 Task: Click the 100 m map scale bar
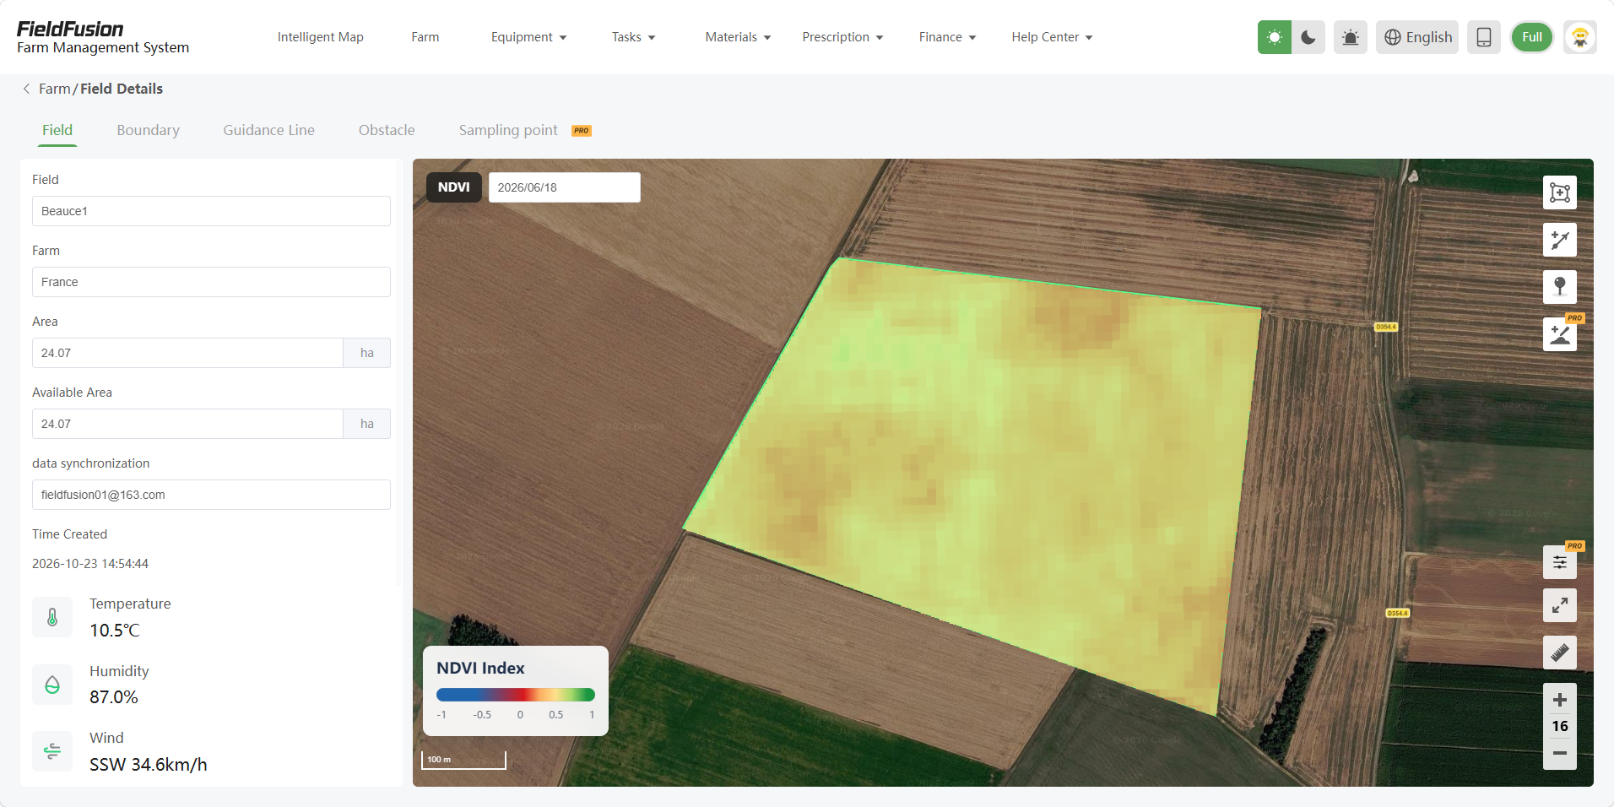463,760
